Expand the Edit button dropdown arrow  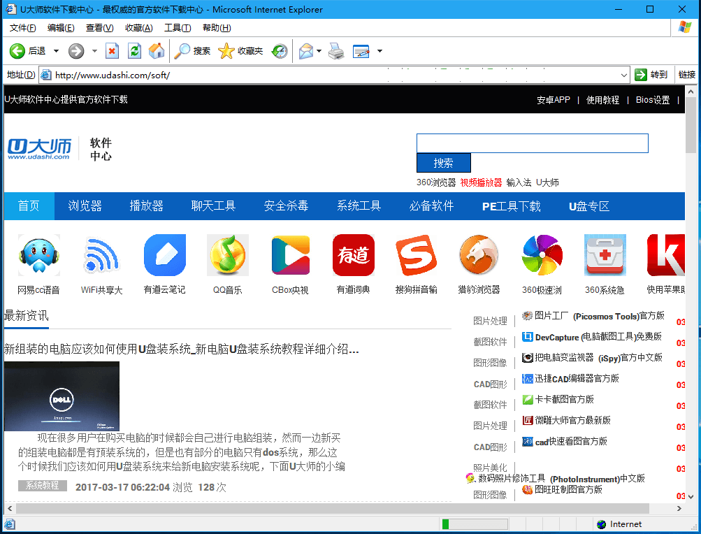coord(380,51)
